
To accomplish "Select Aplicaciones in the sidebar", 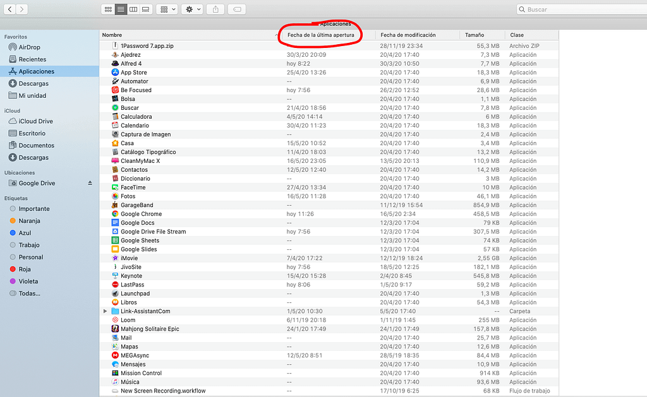I will [49, 71].
